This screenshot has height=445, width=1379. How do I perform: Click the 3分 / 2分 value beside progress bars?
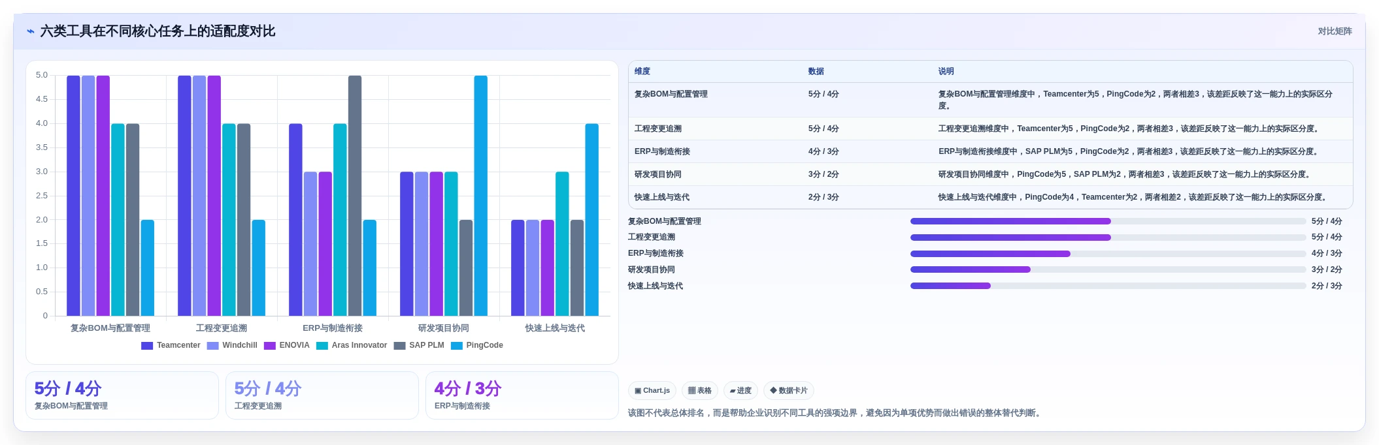(x=1327, y=269)
